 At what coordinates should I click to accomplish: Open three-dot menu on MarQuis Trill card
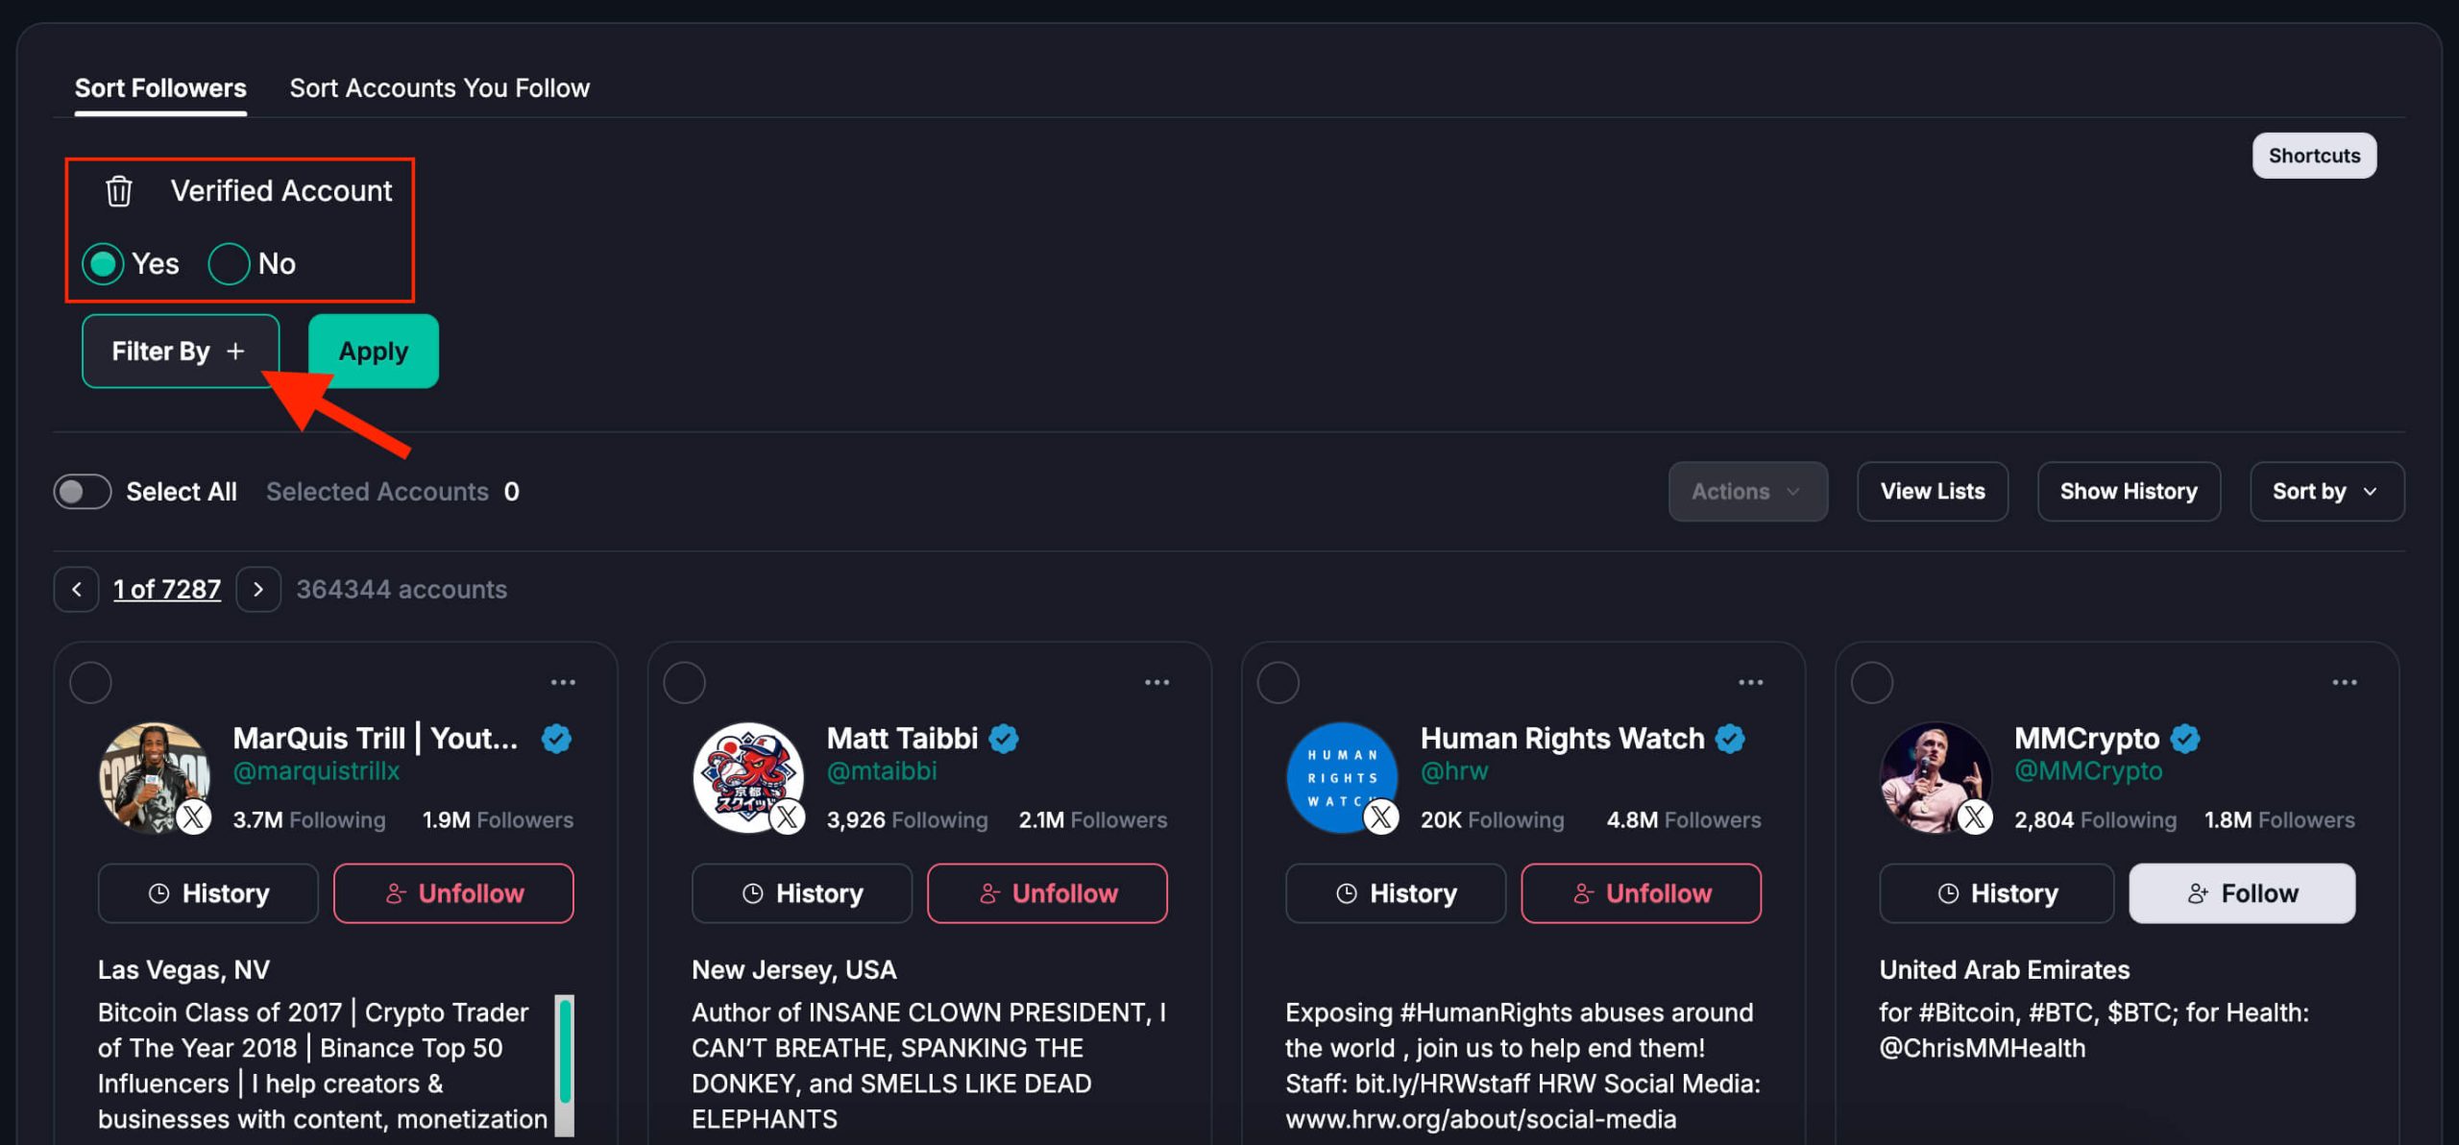[x=563, y=682]
